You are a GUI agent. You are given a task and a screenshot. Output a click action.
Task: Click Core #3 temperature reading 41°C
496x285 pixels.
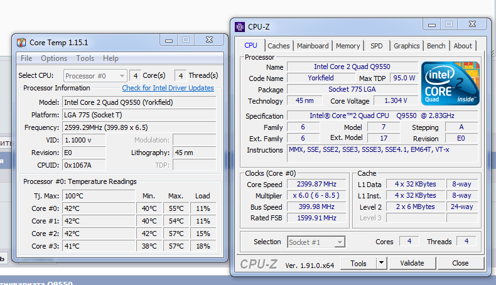(x=99, y=247)
